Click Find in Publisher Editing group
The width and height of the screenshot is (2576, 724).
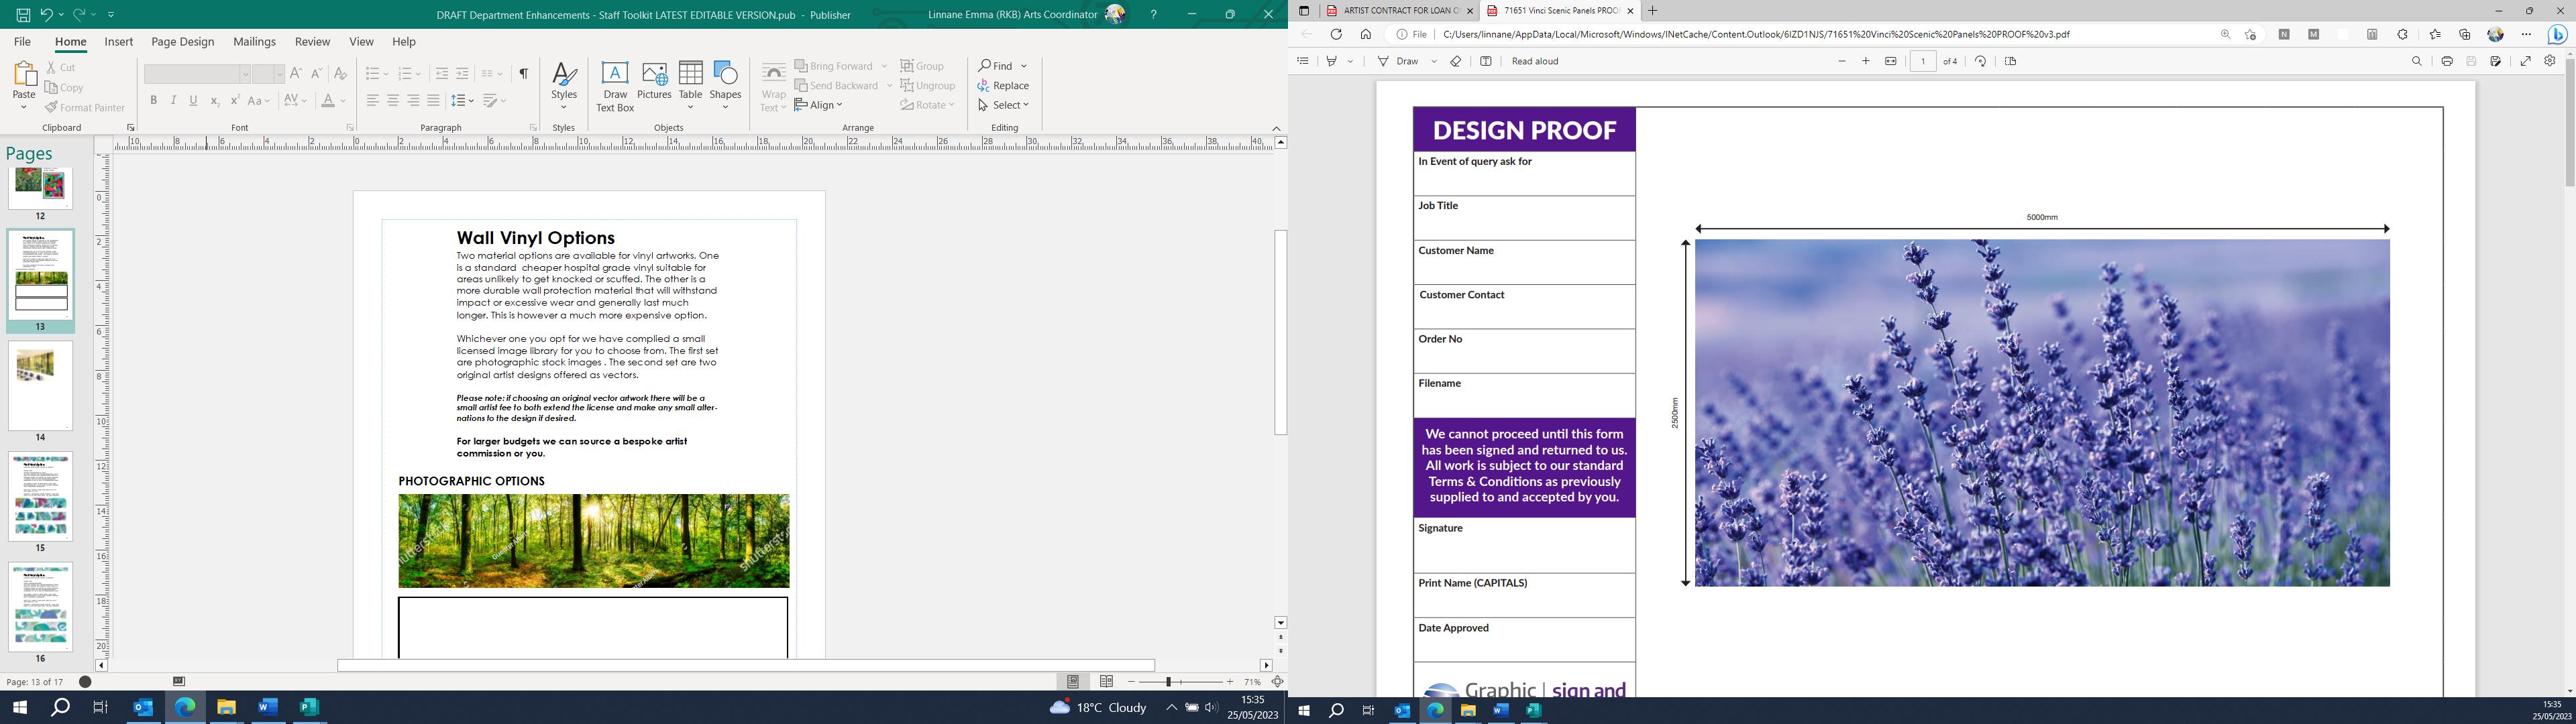[996, 66]
